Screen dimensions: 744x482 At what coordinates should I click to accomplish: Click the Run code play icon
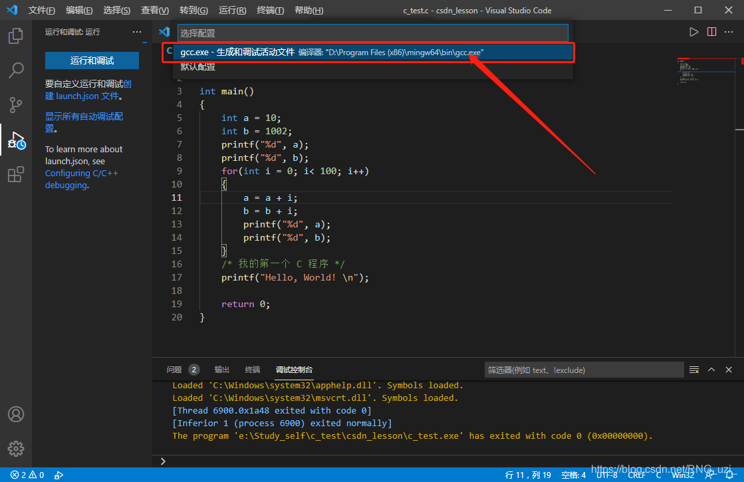(x=693, y=32)
